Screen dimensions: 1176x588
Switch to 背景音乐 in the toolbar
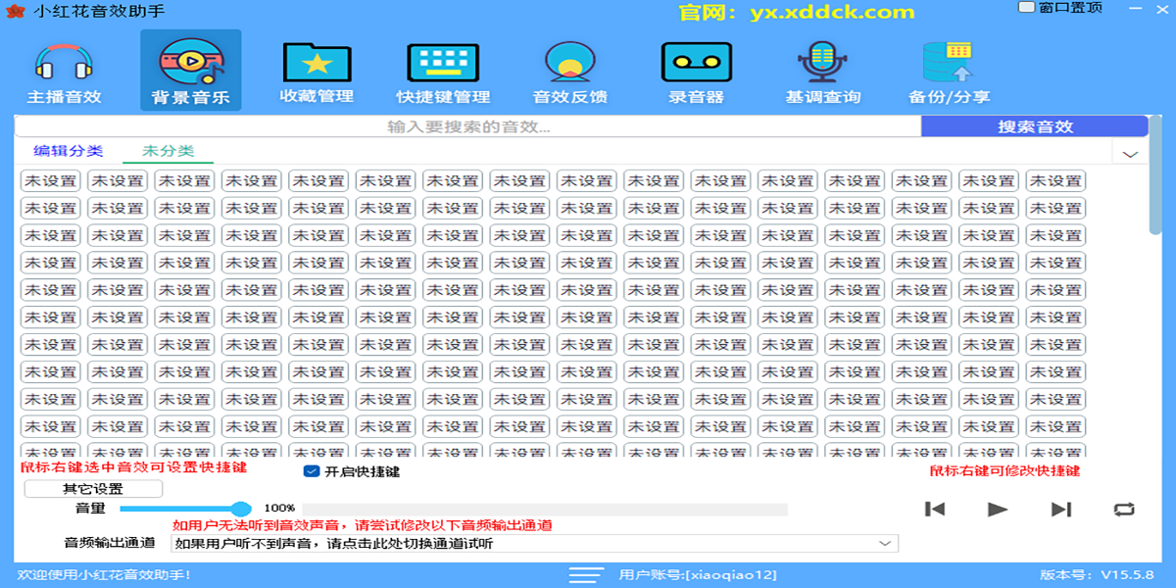(x=190, y=72)
